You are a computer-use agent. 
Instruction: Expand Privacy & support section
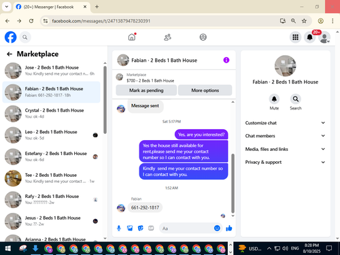pyautogui.click(x=285, y=162)
